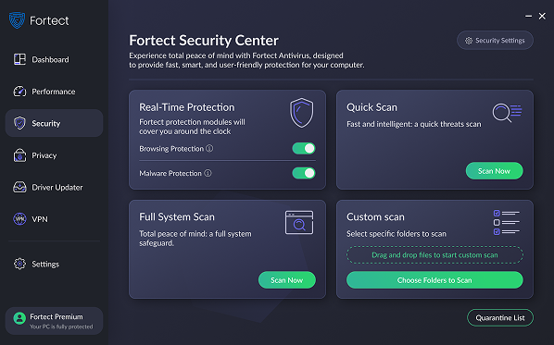The height and width of the screenshot is (345, 554).
Task: Click the Fortect shield logo icon
Action: tap(17, 20)
